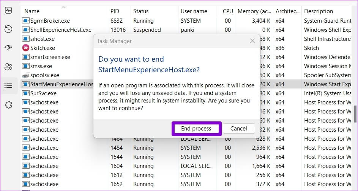Click the icon beside StartMenuExperienceHost process
Image resolution: width=358 pixels, height=191 pixels.
coord(26,84)
